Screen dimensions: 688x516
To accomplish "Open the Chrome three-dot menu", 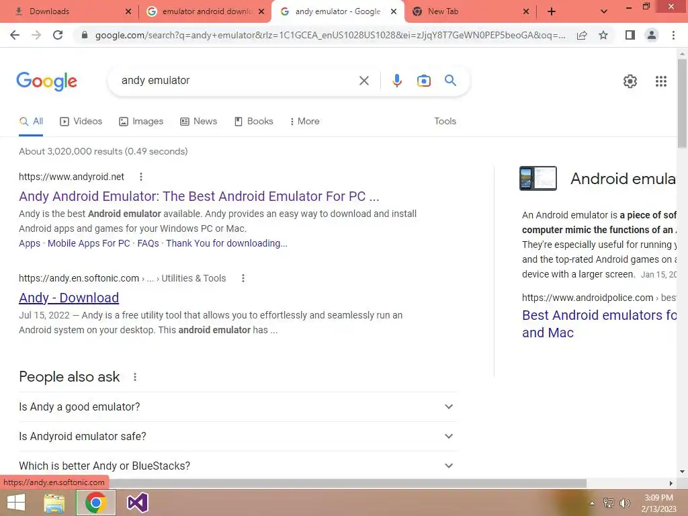I will [673, 35].
